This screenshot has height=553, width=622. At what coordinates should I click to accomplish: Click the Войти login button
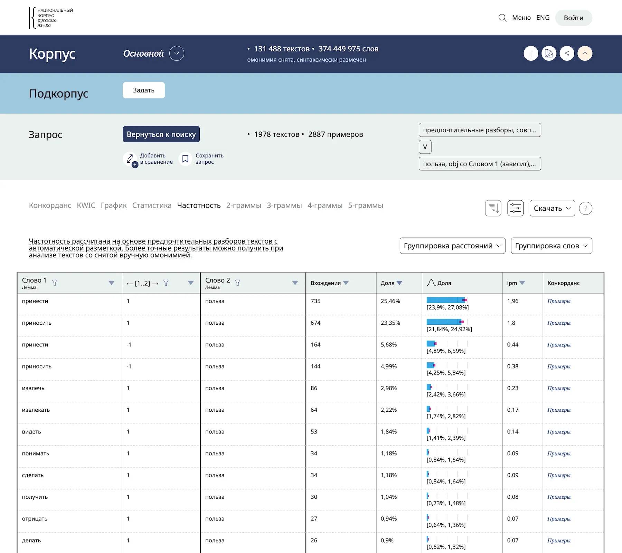click(x=574, y=18)
